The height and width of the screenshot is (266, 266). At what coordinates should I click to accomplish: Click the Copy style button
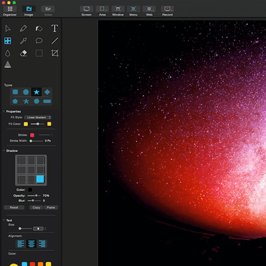tap(36, 207)
